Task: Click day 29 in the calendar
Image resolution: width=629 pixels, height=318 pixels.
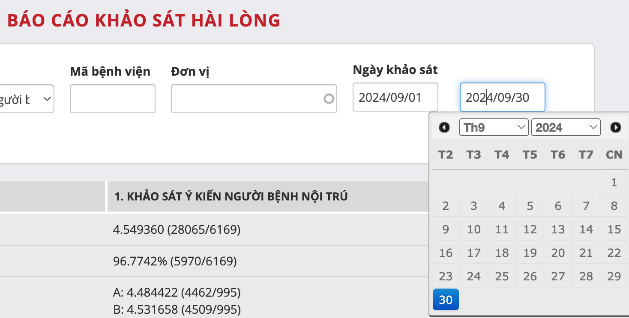Action: [x=614, y=277]
